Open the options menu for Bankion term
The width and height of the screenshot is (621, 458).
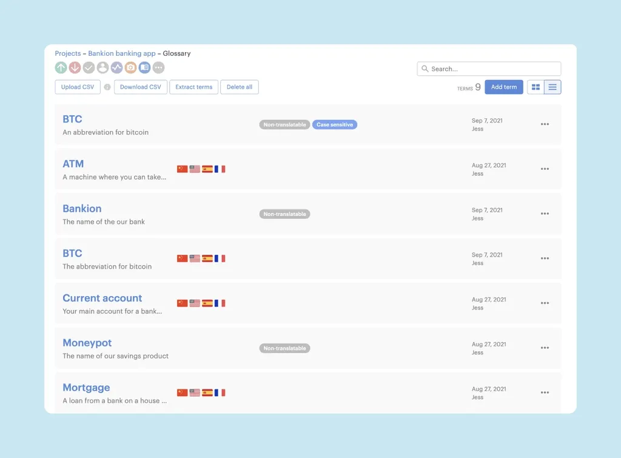[545, 214]
